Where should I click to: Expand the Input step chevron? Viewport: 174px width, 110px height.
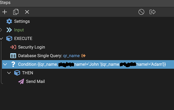click(1, 30)
